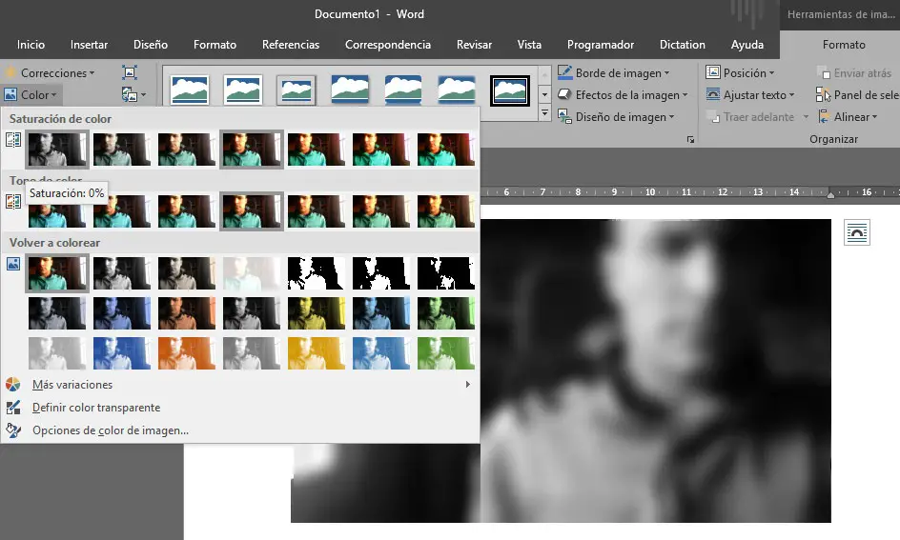Expand the picture styles gallery

tap(544, 113)
